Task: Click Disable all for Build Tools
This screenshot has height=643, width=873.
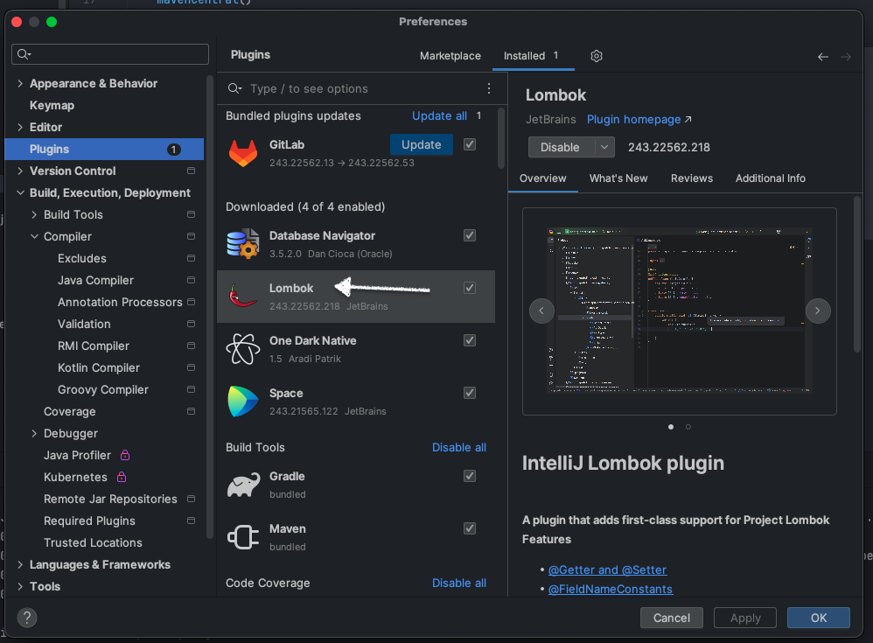Action: point(458,447)
